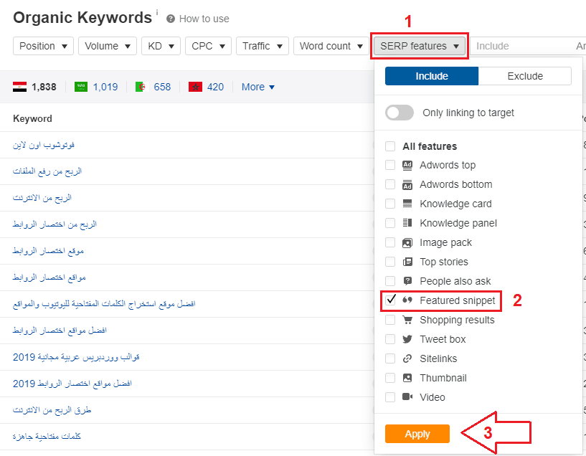Select the Algeria flag country
Screen dimensions: 586x456
point(142,87)
